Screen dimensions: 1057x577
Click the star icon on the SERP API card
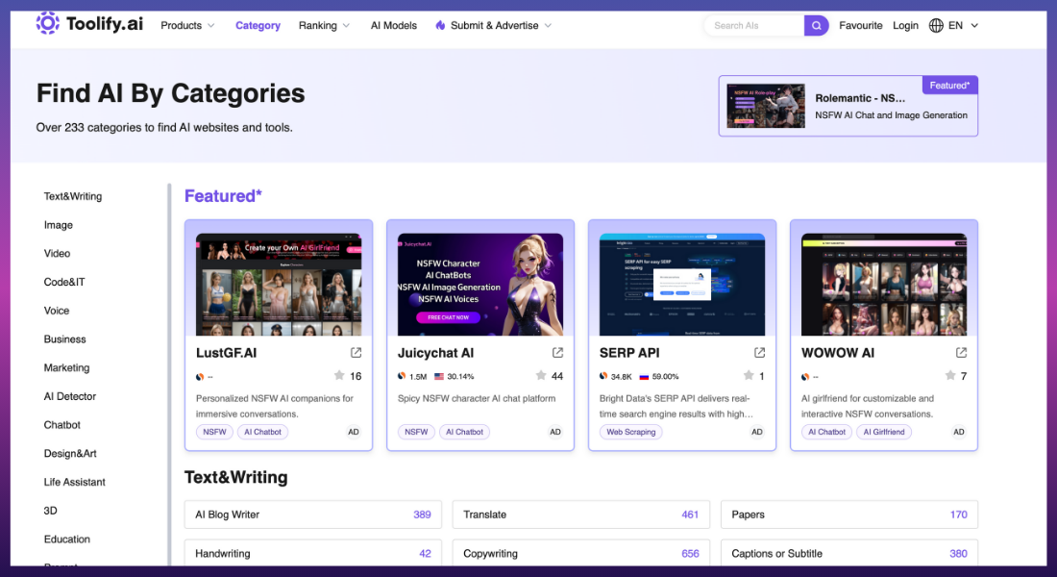750,376
